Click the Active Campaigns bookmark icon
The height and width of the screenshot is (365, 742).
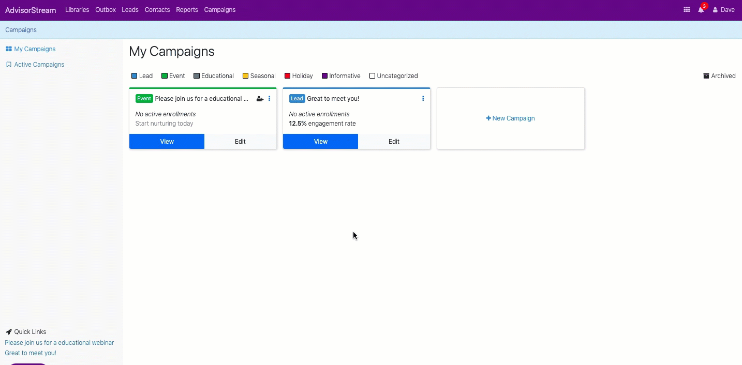9,65
